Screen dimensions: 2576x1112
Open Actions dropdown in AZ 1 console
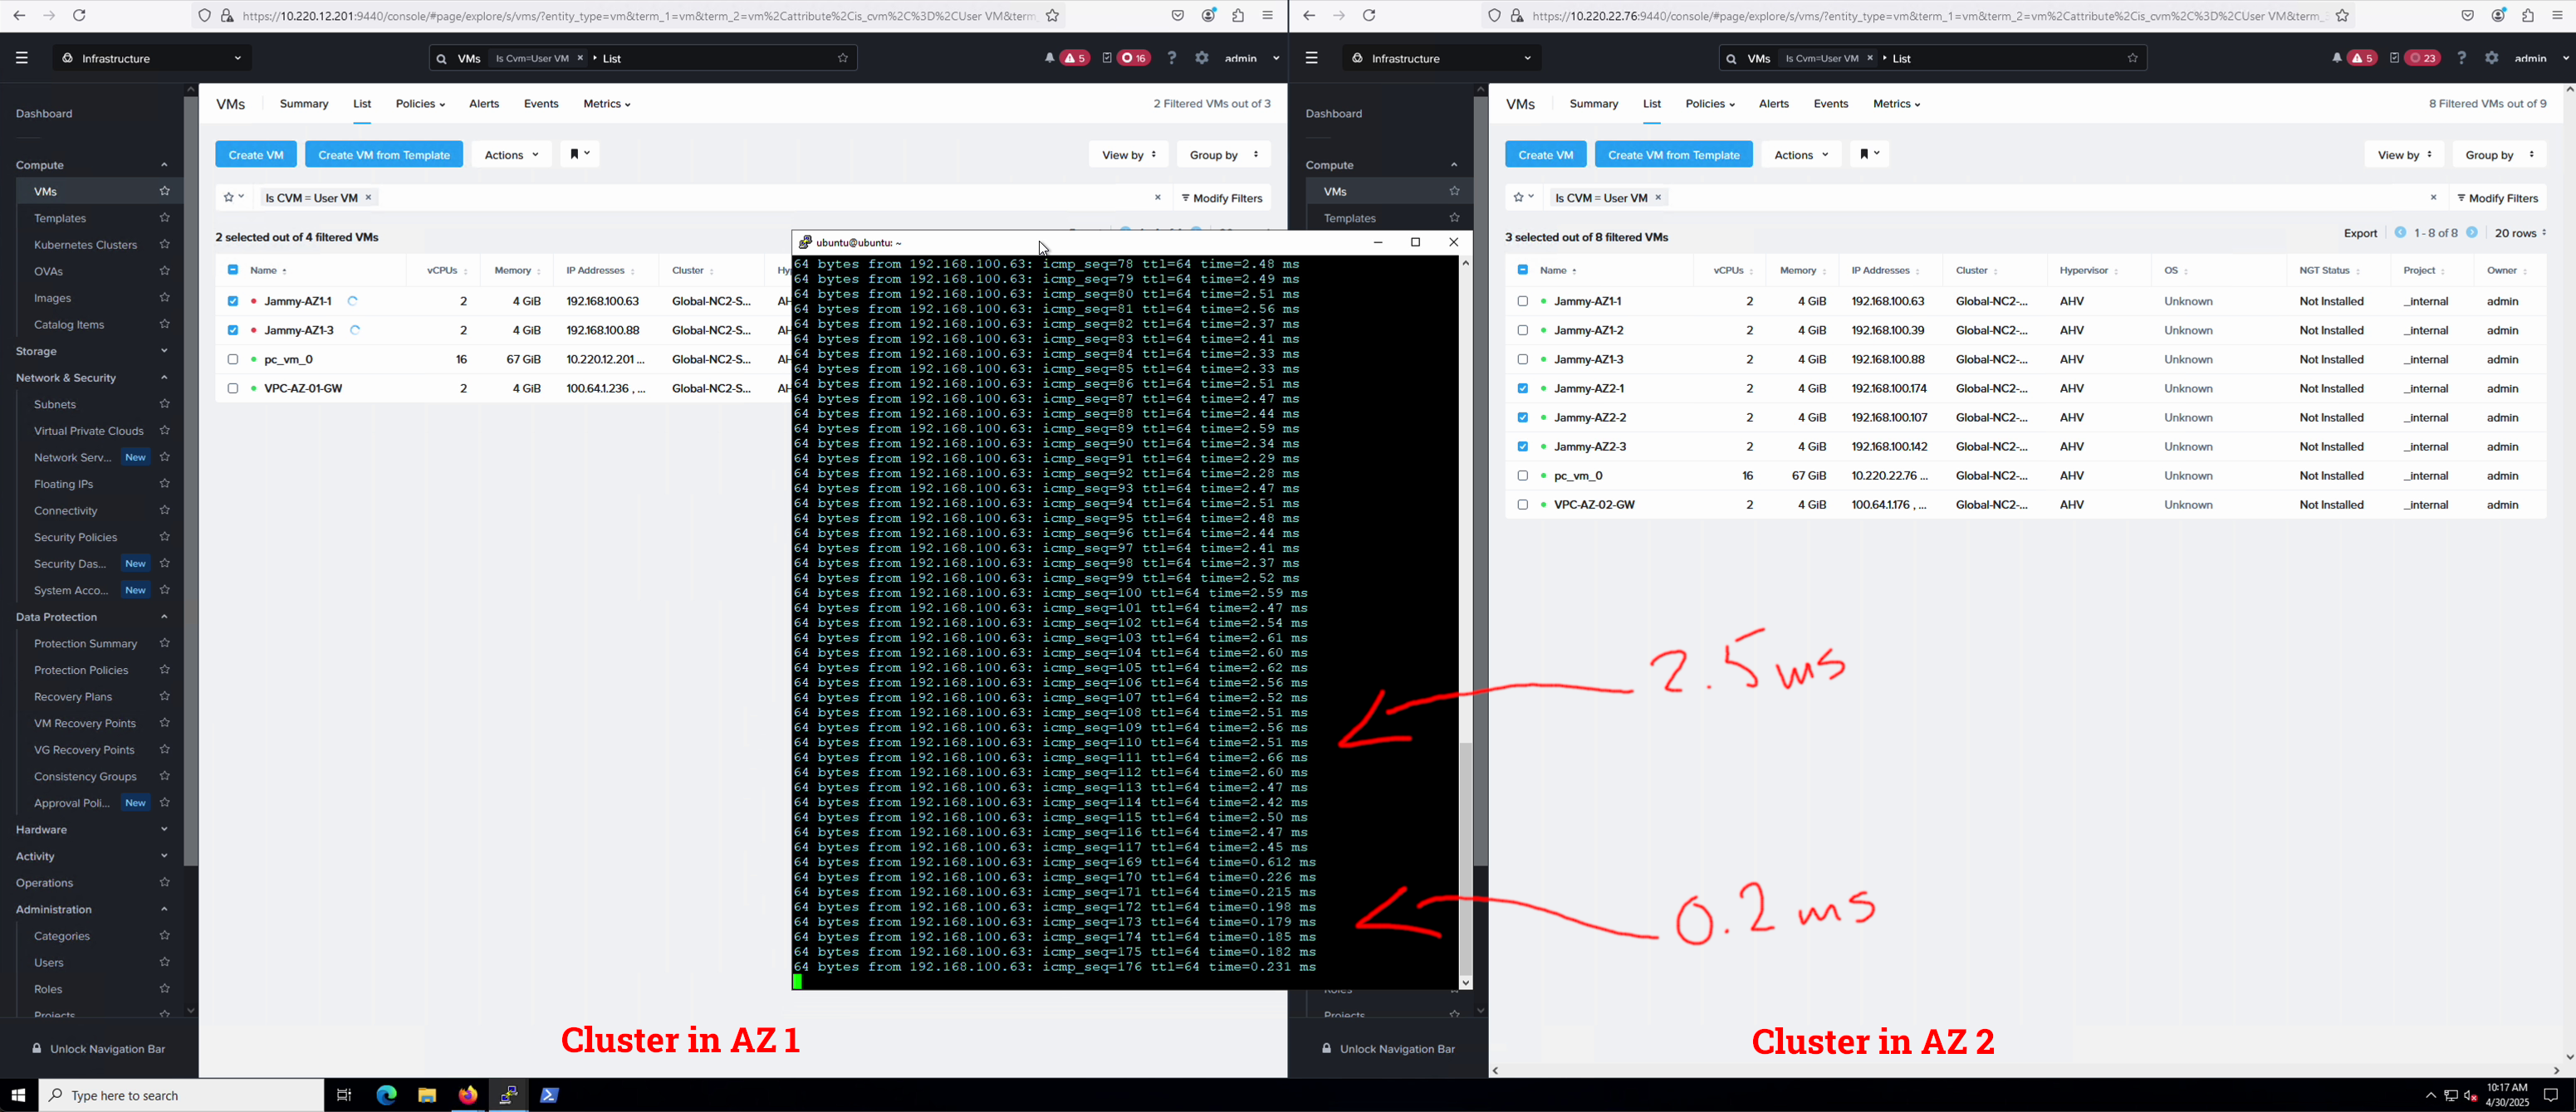coord(511,155)
